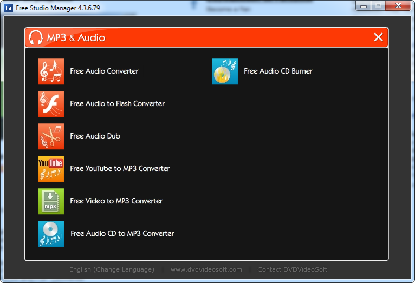Open the Free Audio Converter icon
This screenshot has width=415, height=283.
(x=51, y=71)
